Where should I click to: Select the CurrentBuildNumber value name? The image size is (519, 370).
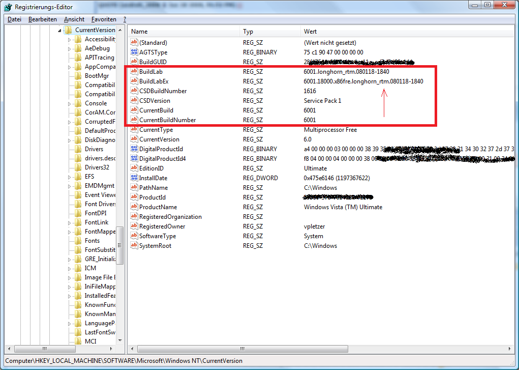click(x=167, y=120)
